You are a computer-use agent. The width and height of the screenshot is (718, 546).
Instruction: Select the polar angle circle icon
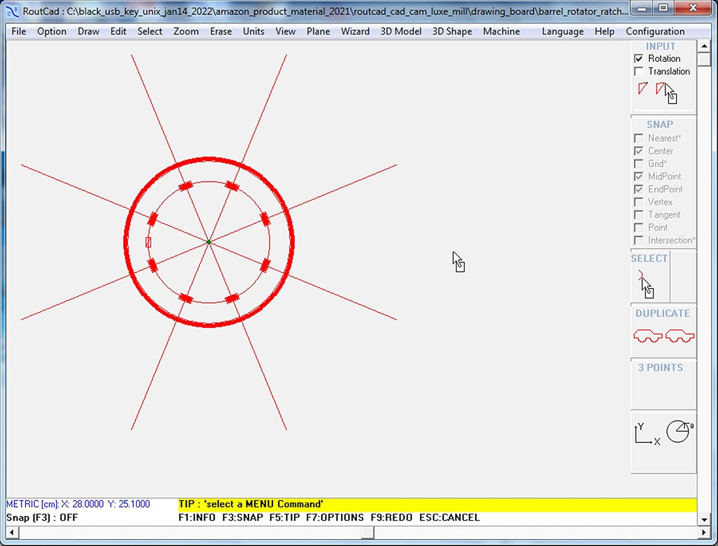679,432
